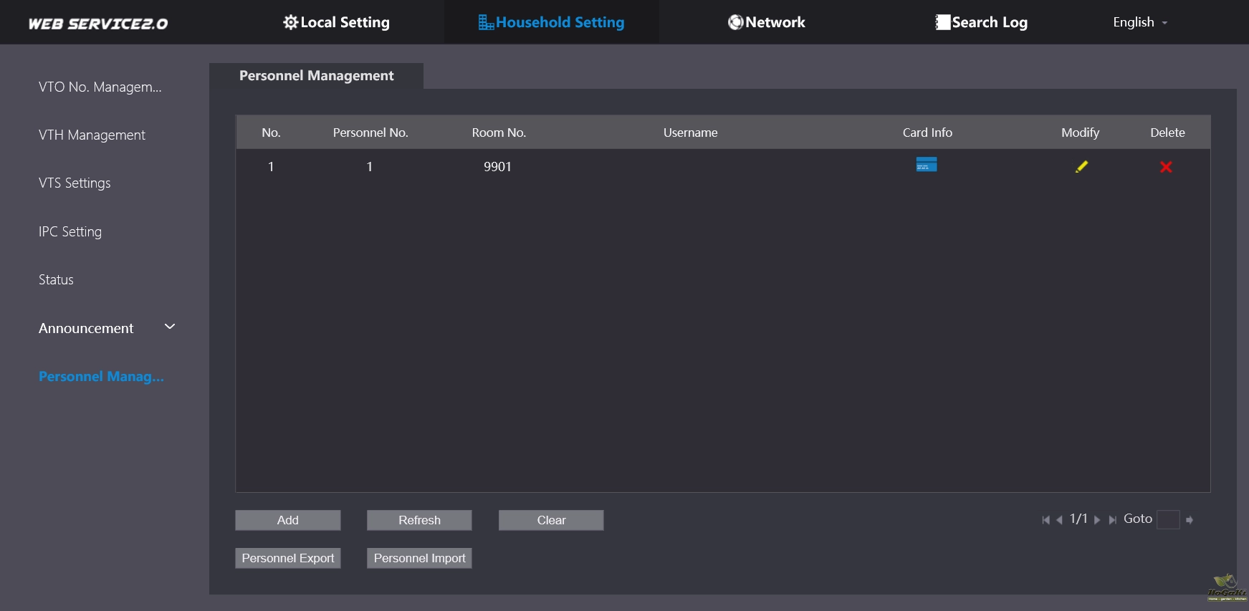
Task: Delete personnel entry with red X
Action: (1166, 167)
